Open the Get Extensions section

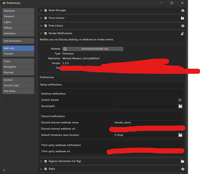(x=18, y=41)
